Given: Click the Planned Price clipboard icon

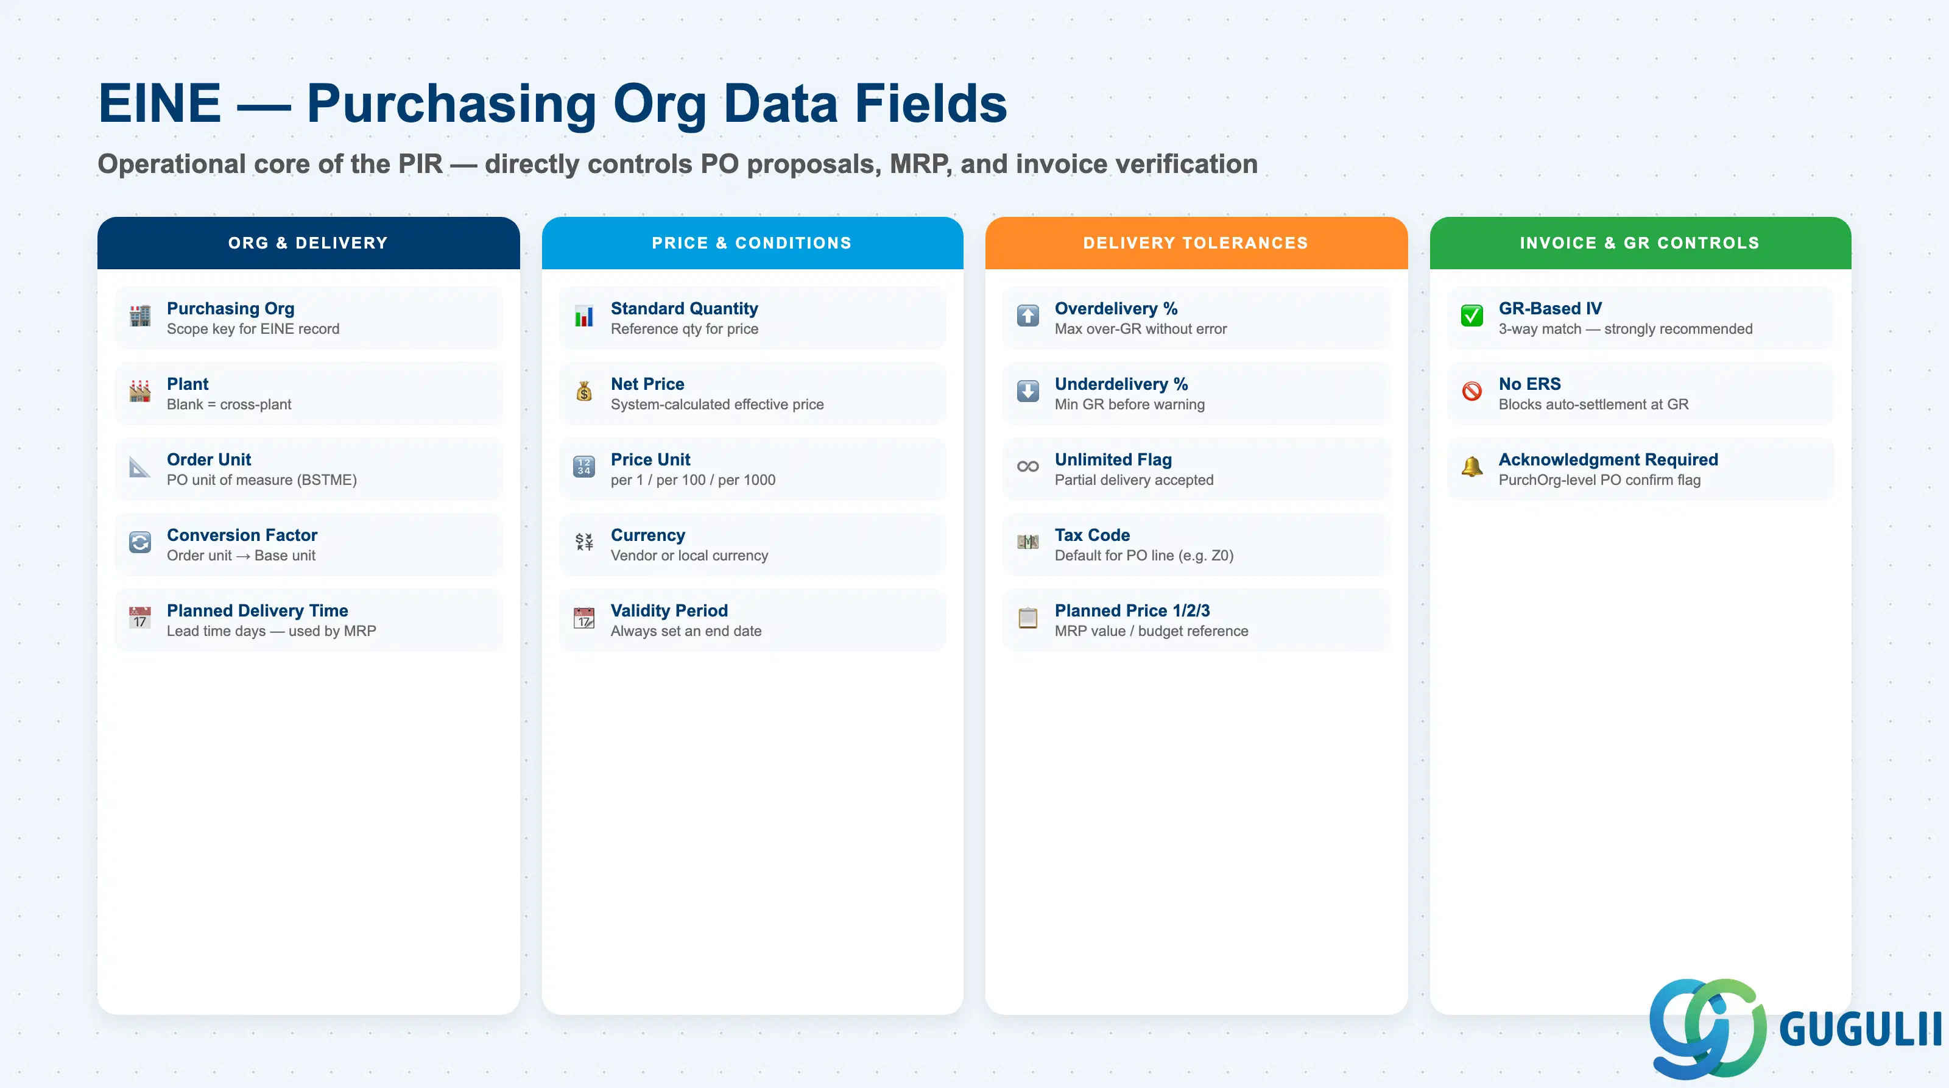Looking at the screenshot, I should 1027,618.
